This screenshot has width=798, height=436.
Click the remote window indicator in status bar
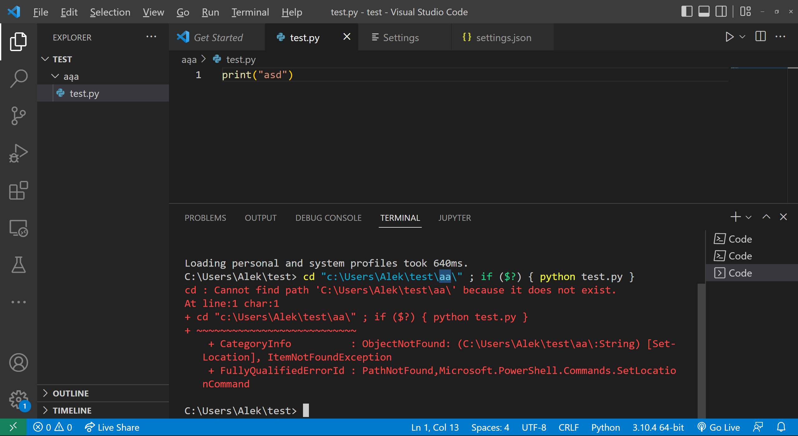tap(13, 427)
